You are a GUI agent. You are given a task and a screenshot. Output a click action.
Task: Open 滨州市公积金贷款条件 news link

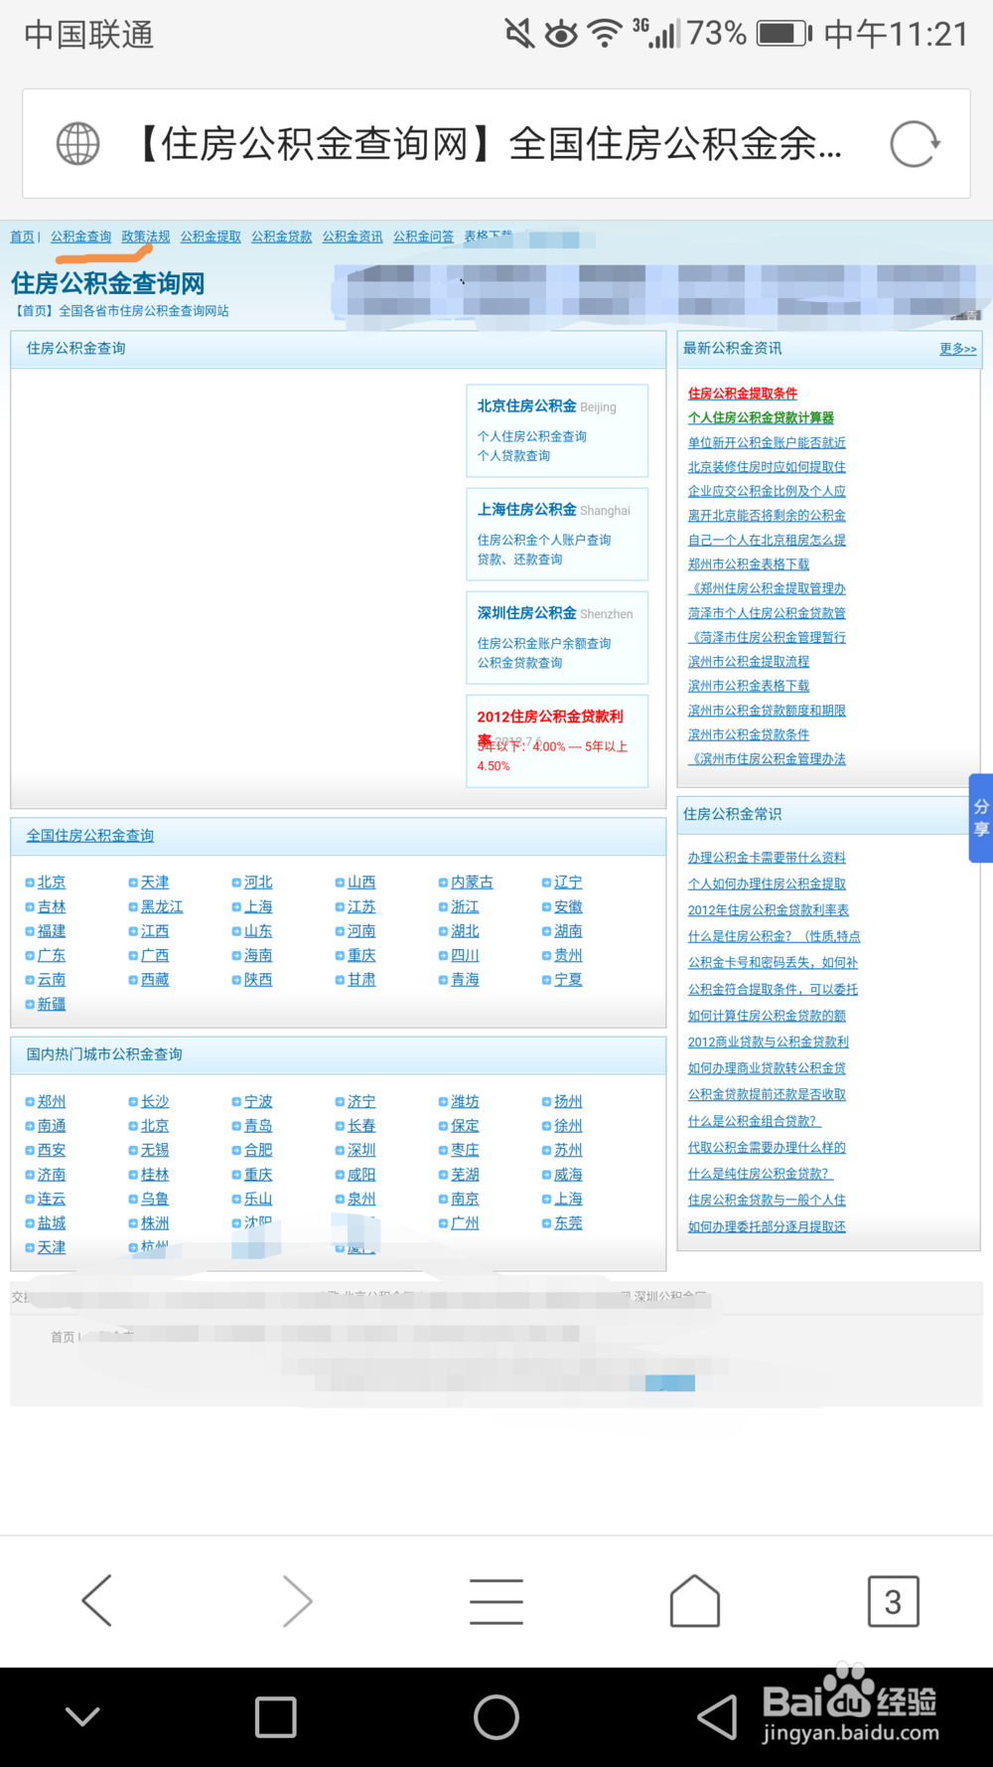pyautogui.click(x=749, y=734)
